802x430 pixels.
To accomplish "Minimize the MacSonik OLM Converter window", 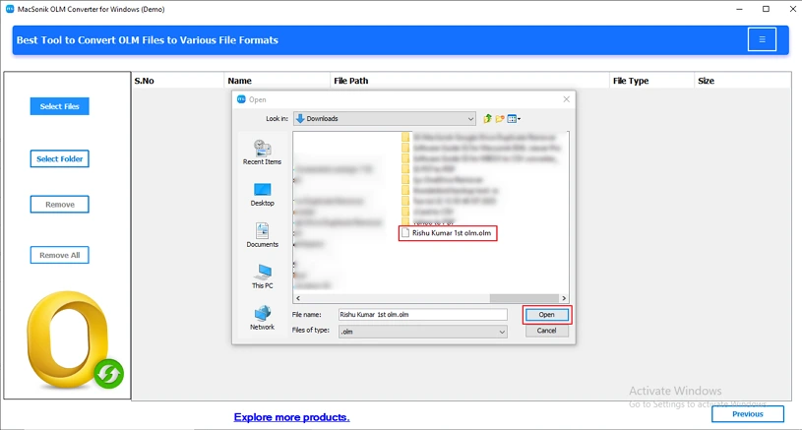I will click(739, 9).
